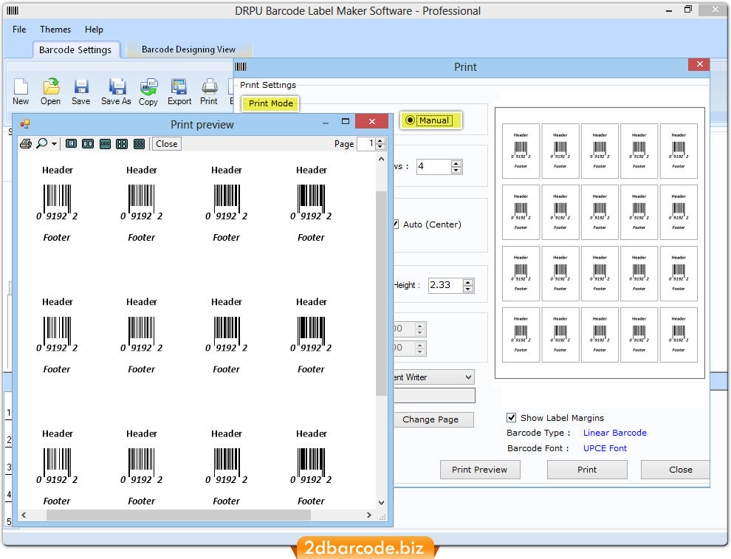Click scroll down arrow in preview
The image size is (731, 559).
click(x=381, y=503)
